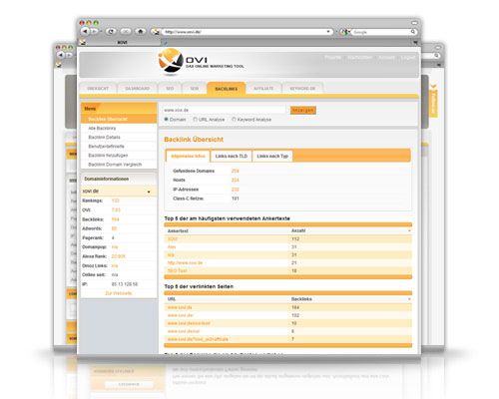Sort the Backlinks column via its arrow
499x399 pixels.
[x=409, y=299]
